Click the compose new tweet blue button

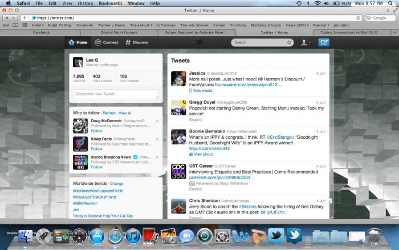324,42
